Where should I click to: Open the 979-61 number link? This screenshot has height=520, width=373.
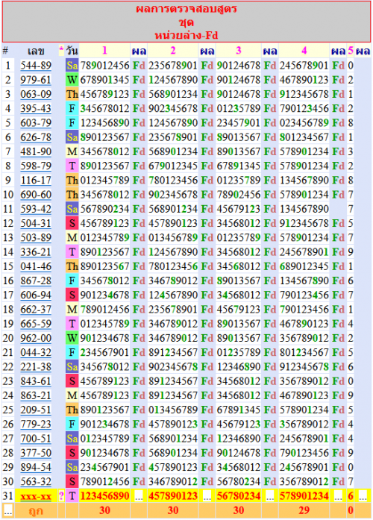coord(36,80)
